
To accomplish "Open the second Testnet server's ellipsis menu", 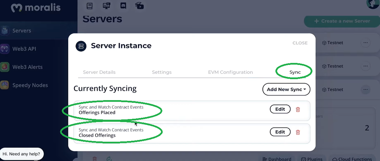I will coord(365,66).
